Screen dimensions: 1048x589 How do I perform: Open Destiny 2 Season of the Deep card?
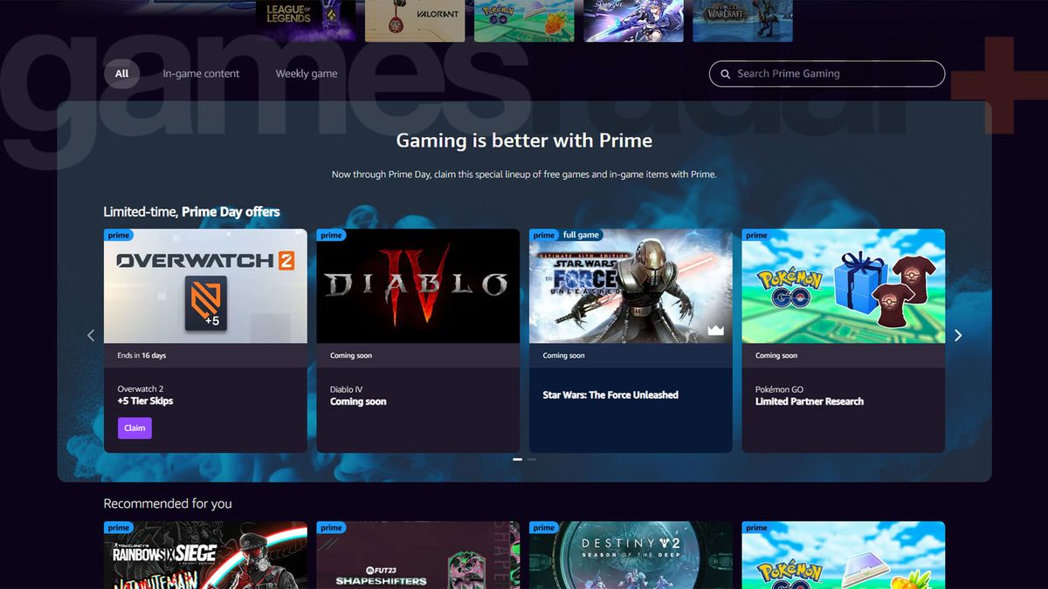tap(631, 555)
